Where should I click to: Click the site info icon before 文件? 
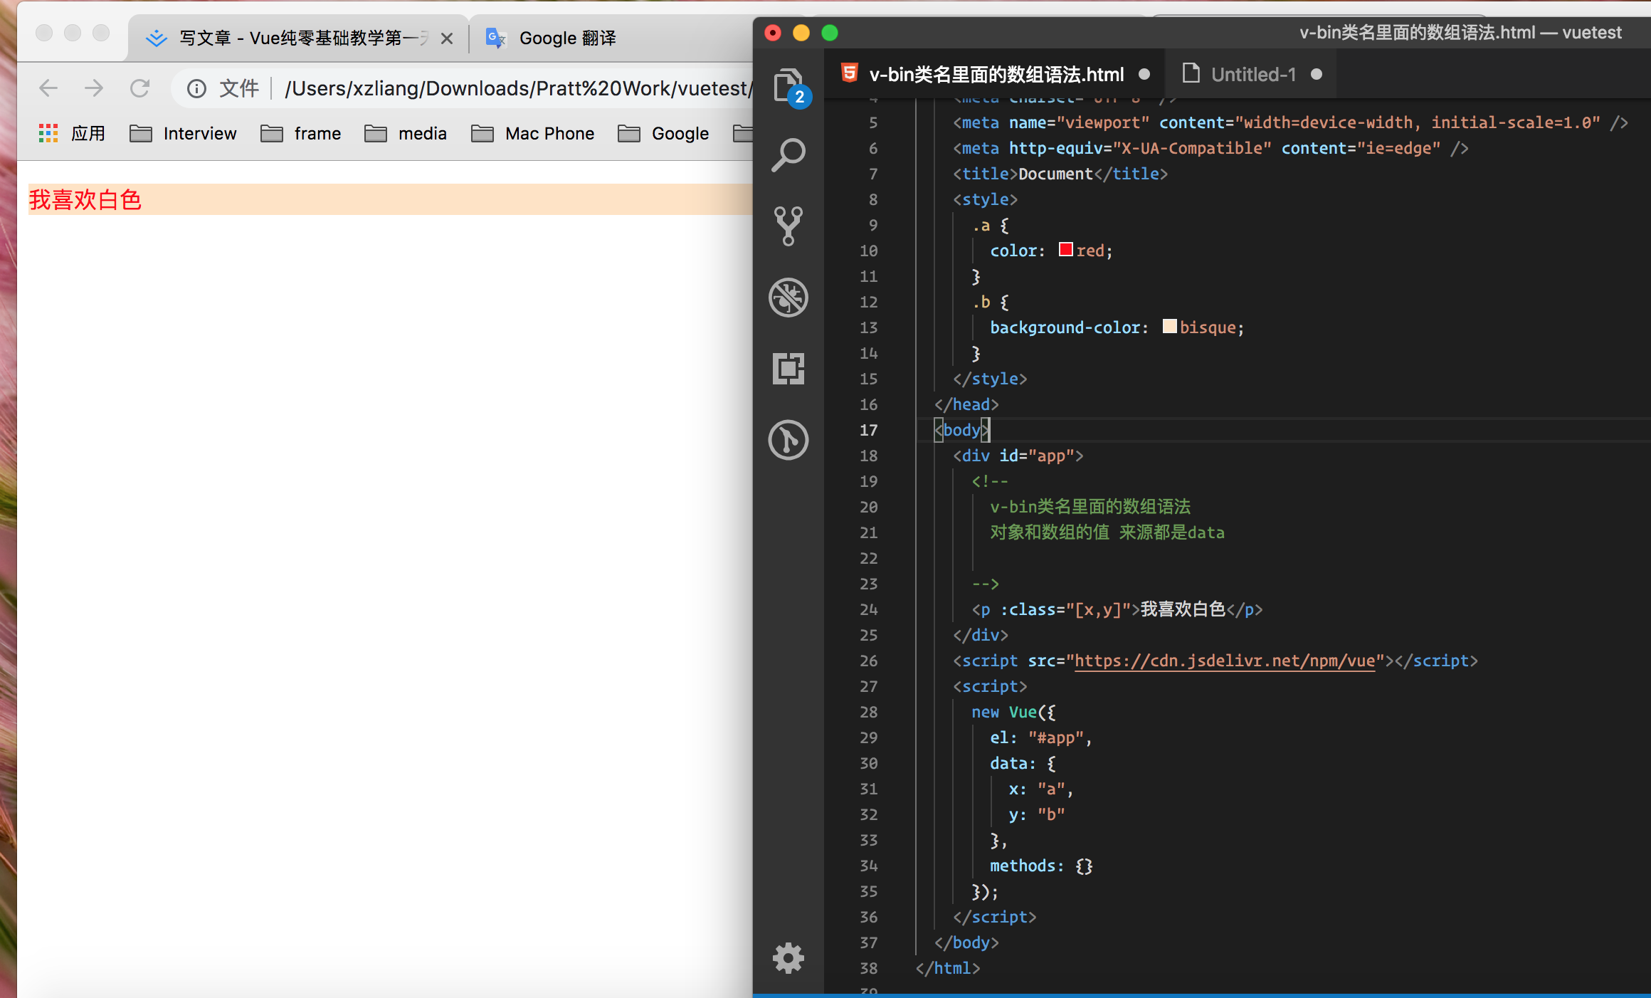[196, 88]
